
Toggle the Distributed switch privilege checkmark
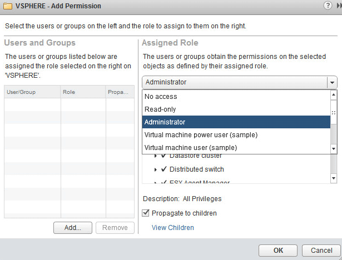click(x=164, y=169)
